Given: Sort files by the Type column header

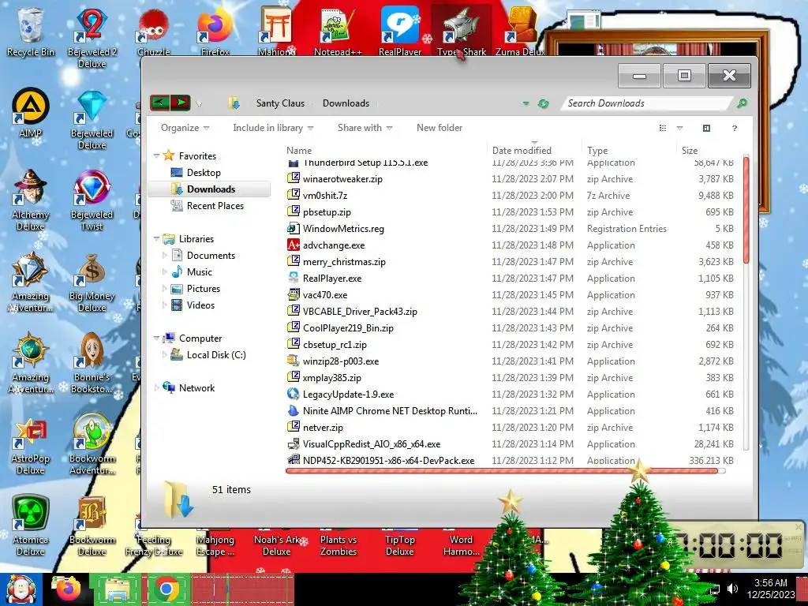Looking at the screenshot, I should tap(597, 151).
